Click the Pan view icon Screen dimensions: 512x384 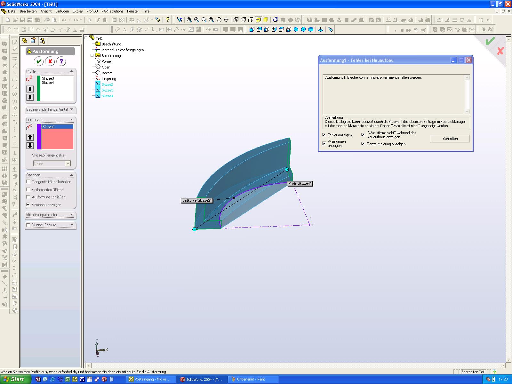(226, 20)
